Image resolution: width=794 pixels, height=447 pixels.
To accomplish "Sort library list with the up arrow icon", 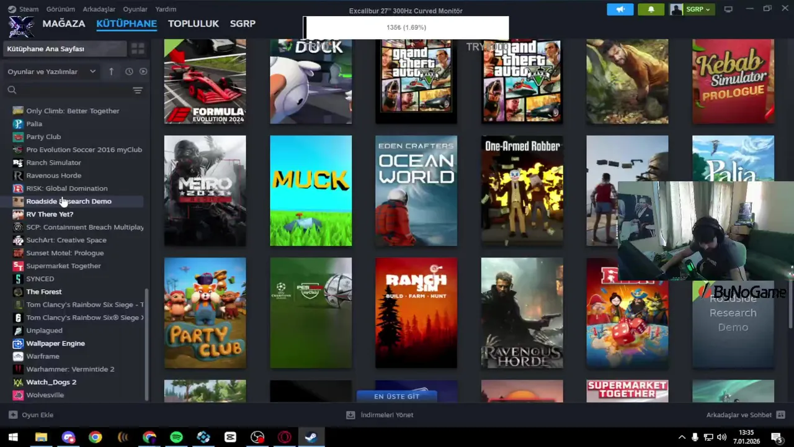I will (111, 71).
